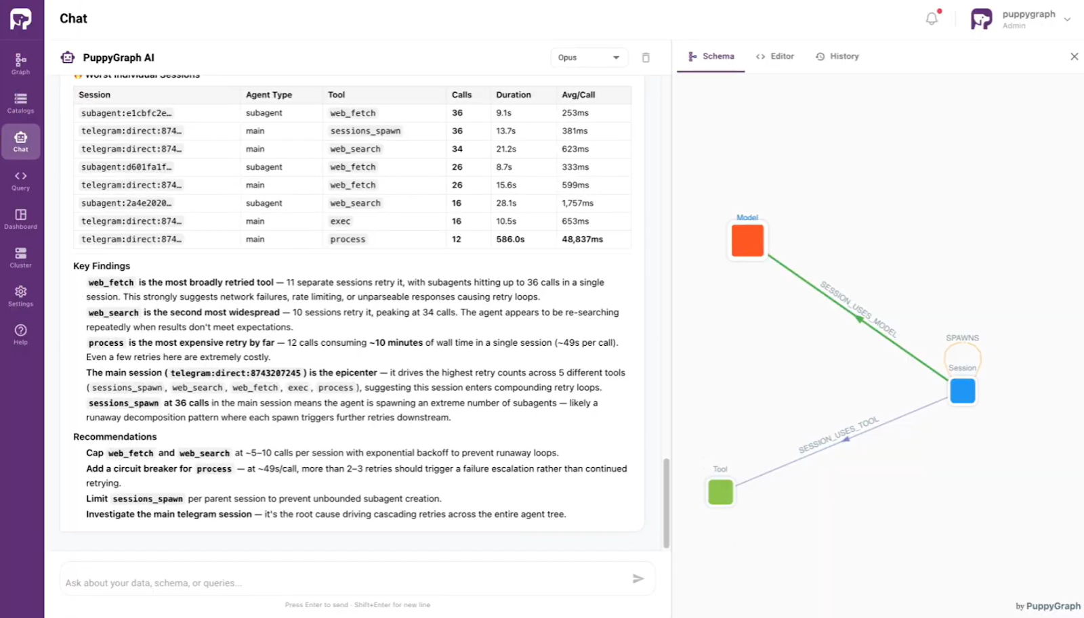Select the subagent:2a4e2020 session cell
The height and width of the screenshot is (618, 1084).
[126, 203]
